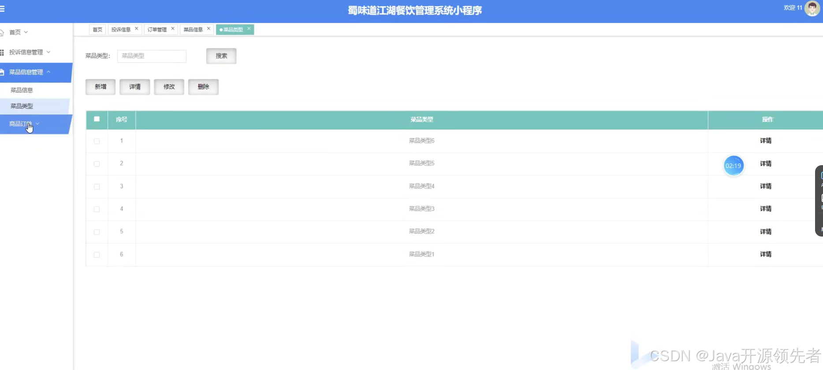This screenshot has height=370, width=823.
Task: Toggle the select-all checkbox in table header
Action: coord(97,119)
